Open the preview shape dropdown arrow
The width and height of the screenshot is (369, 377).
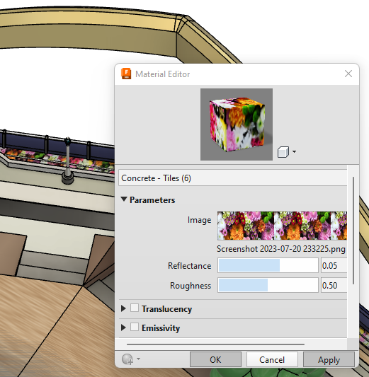294,151
